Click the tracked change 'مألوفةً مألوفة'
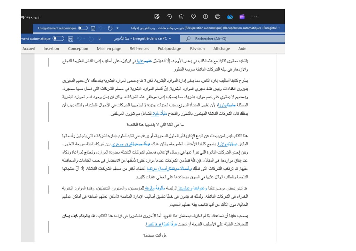Viewport: 356px width, 251px height. [155, 188]
